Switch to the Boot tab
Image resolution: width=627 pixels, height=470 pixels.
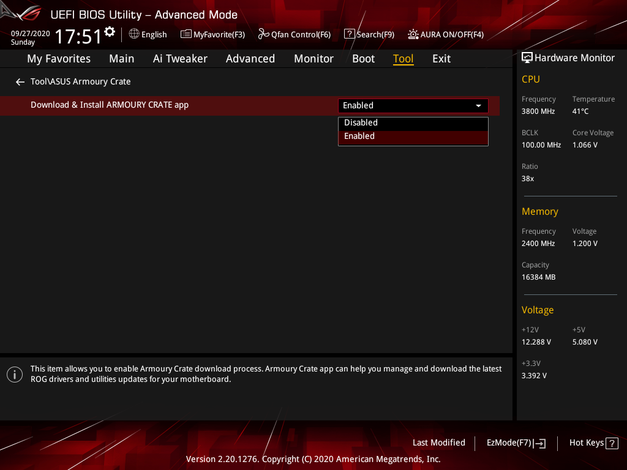(x=363, y=59)
